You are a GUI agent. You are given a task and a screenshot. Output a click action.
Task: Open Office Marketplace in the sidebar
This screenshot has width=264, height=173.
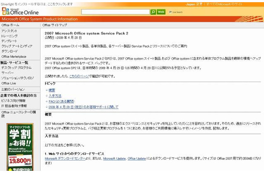click(x=14, y=57)
